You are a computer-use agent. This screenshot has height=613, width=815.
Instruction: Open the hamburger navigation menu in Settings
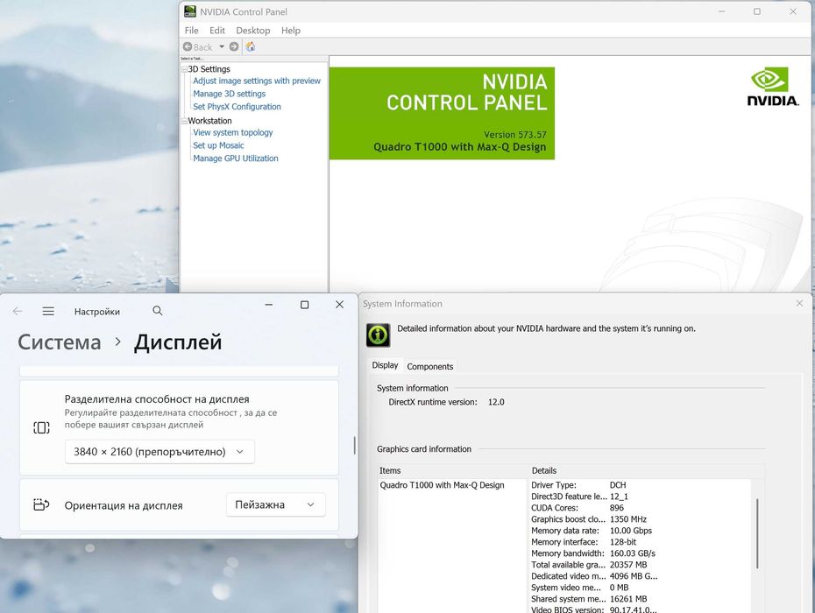tap(48, 311)
